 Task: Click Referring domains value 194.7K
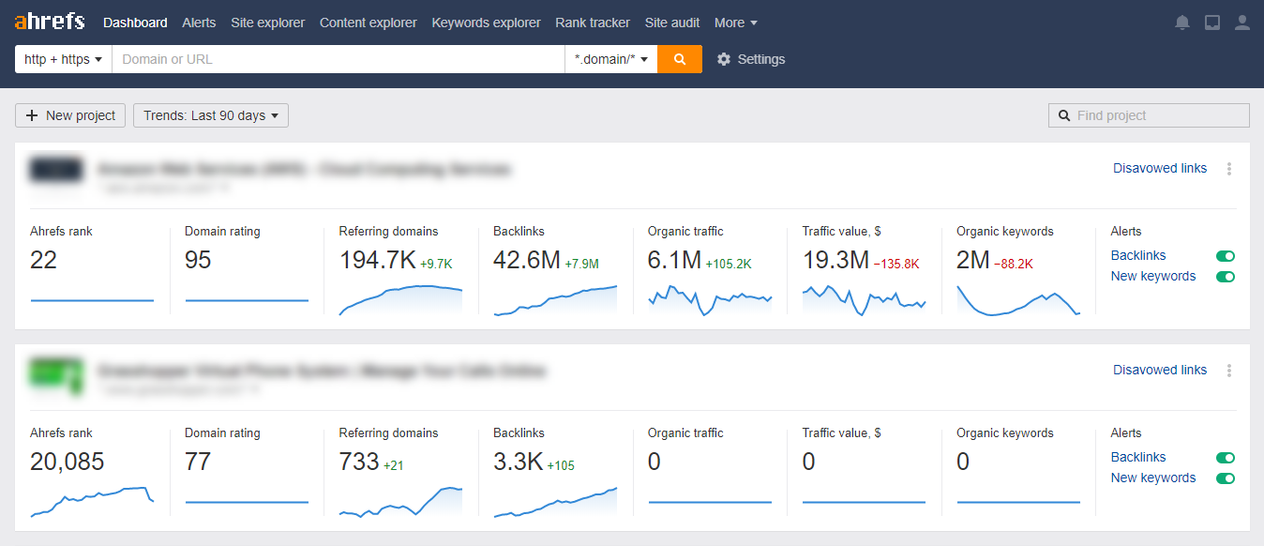(377, 261)
